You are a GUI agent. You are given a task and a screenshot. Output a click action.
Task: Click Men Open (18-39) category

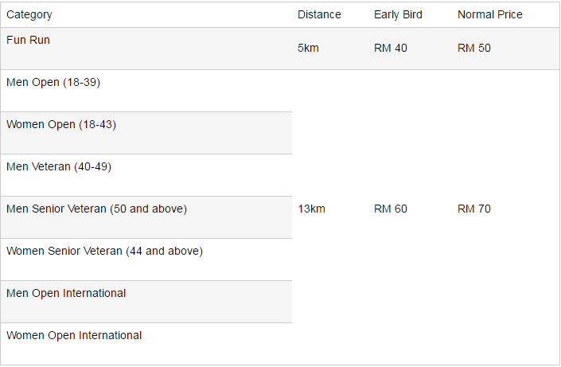53,82
